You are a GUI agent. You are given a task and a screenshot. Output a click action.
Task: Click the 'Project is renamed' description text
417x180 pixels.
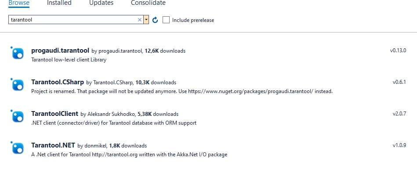(182, 91)
